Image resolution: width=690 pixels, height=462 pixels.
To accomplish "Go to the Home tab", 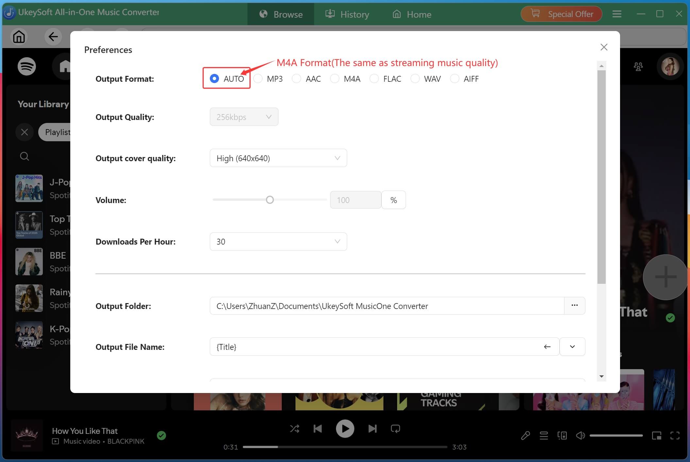I will coord(411,14).
